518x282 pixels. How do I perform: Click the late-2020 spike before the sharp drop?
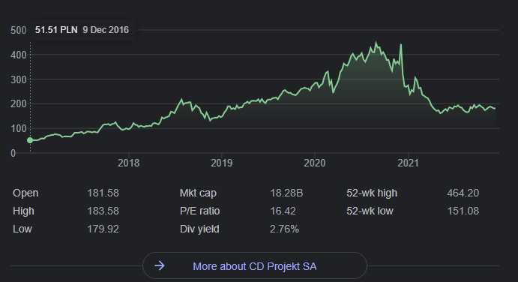coord(401,45)
